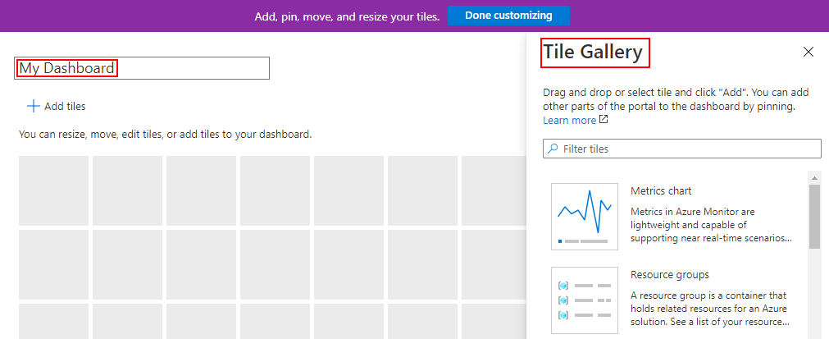The width and height of the screenshot is (829, 339).
Task: Click the Done customizing button
Action: tap(508, 16)
